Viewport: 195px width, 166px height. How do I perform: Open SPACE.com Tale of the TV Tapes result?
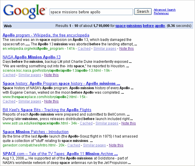click(x=60, y=154)
